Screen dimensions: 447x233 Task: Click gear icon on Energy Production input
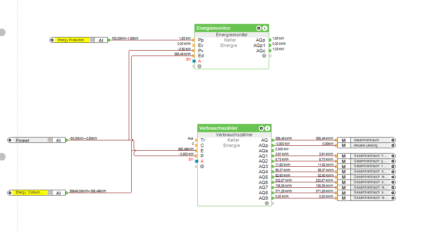52,40
